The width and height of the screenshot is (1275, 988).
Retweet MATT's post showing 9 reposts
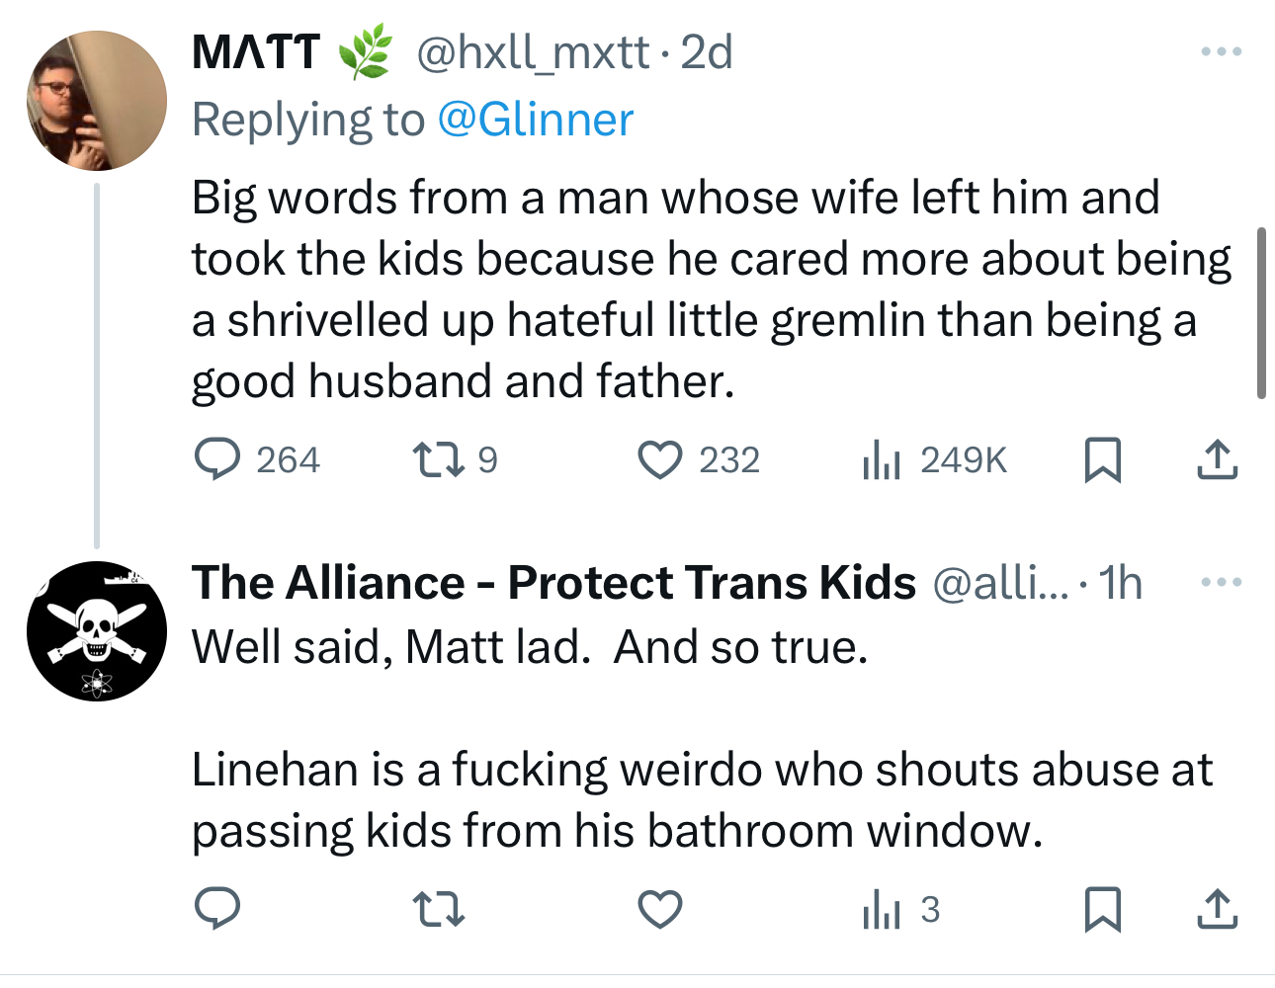coord(438,459)
